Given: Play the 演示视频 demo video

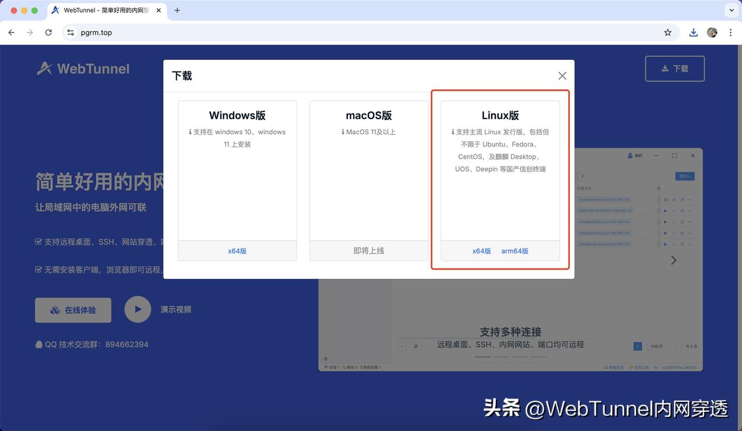Looking at the screenshot, I should 137,309.
